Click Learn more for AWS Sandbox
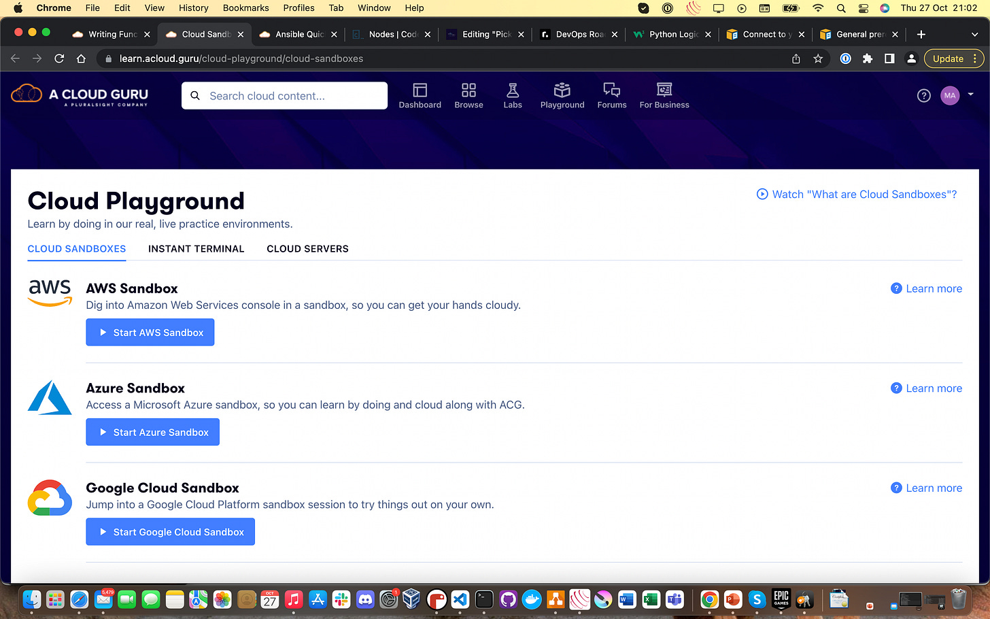 click(x=926, y=288)
